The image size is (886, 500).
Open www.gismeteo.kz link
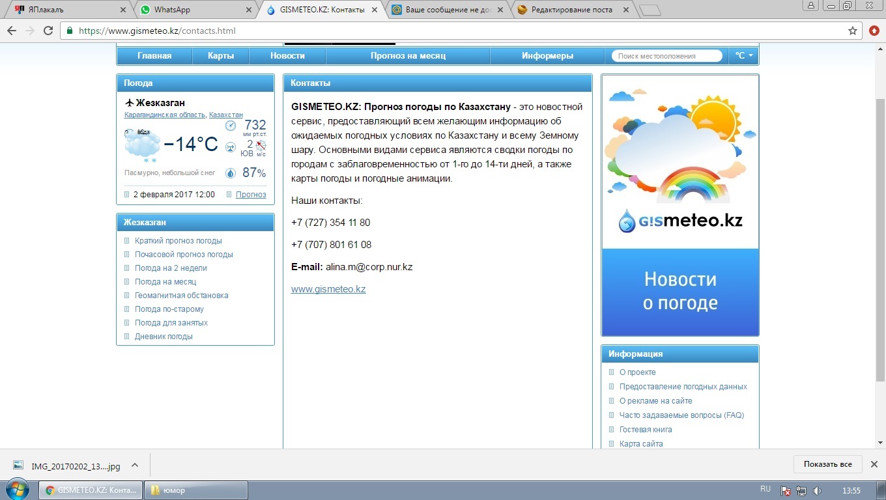pyautogui.click(x=328, y=289)
